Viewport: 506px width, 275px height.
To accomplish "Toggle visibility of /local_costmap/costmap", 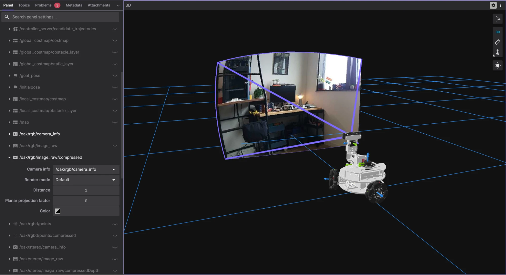I will pos(115,99).
